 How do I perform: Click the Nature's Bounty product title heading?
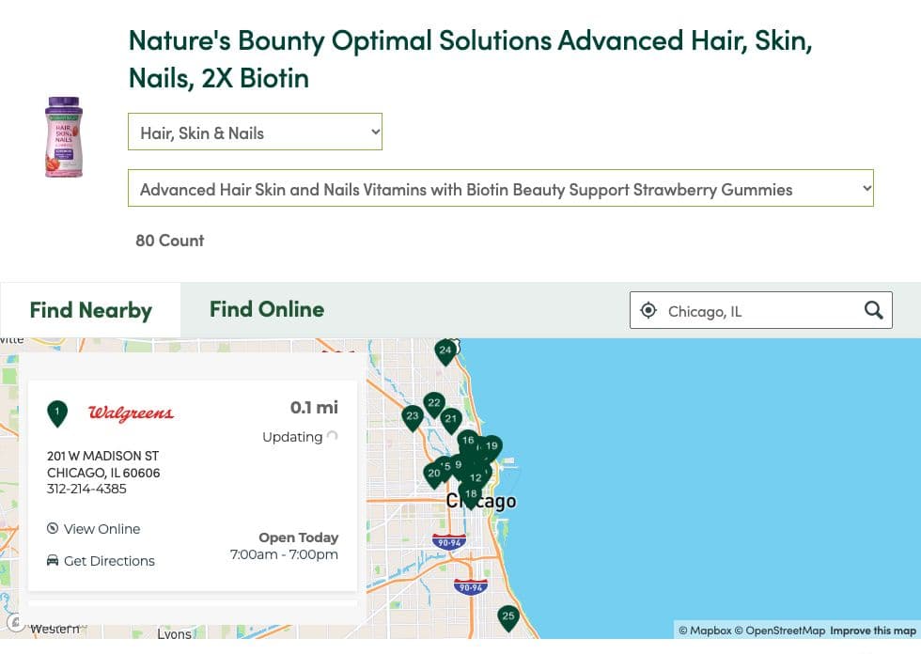click(470, 58)
